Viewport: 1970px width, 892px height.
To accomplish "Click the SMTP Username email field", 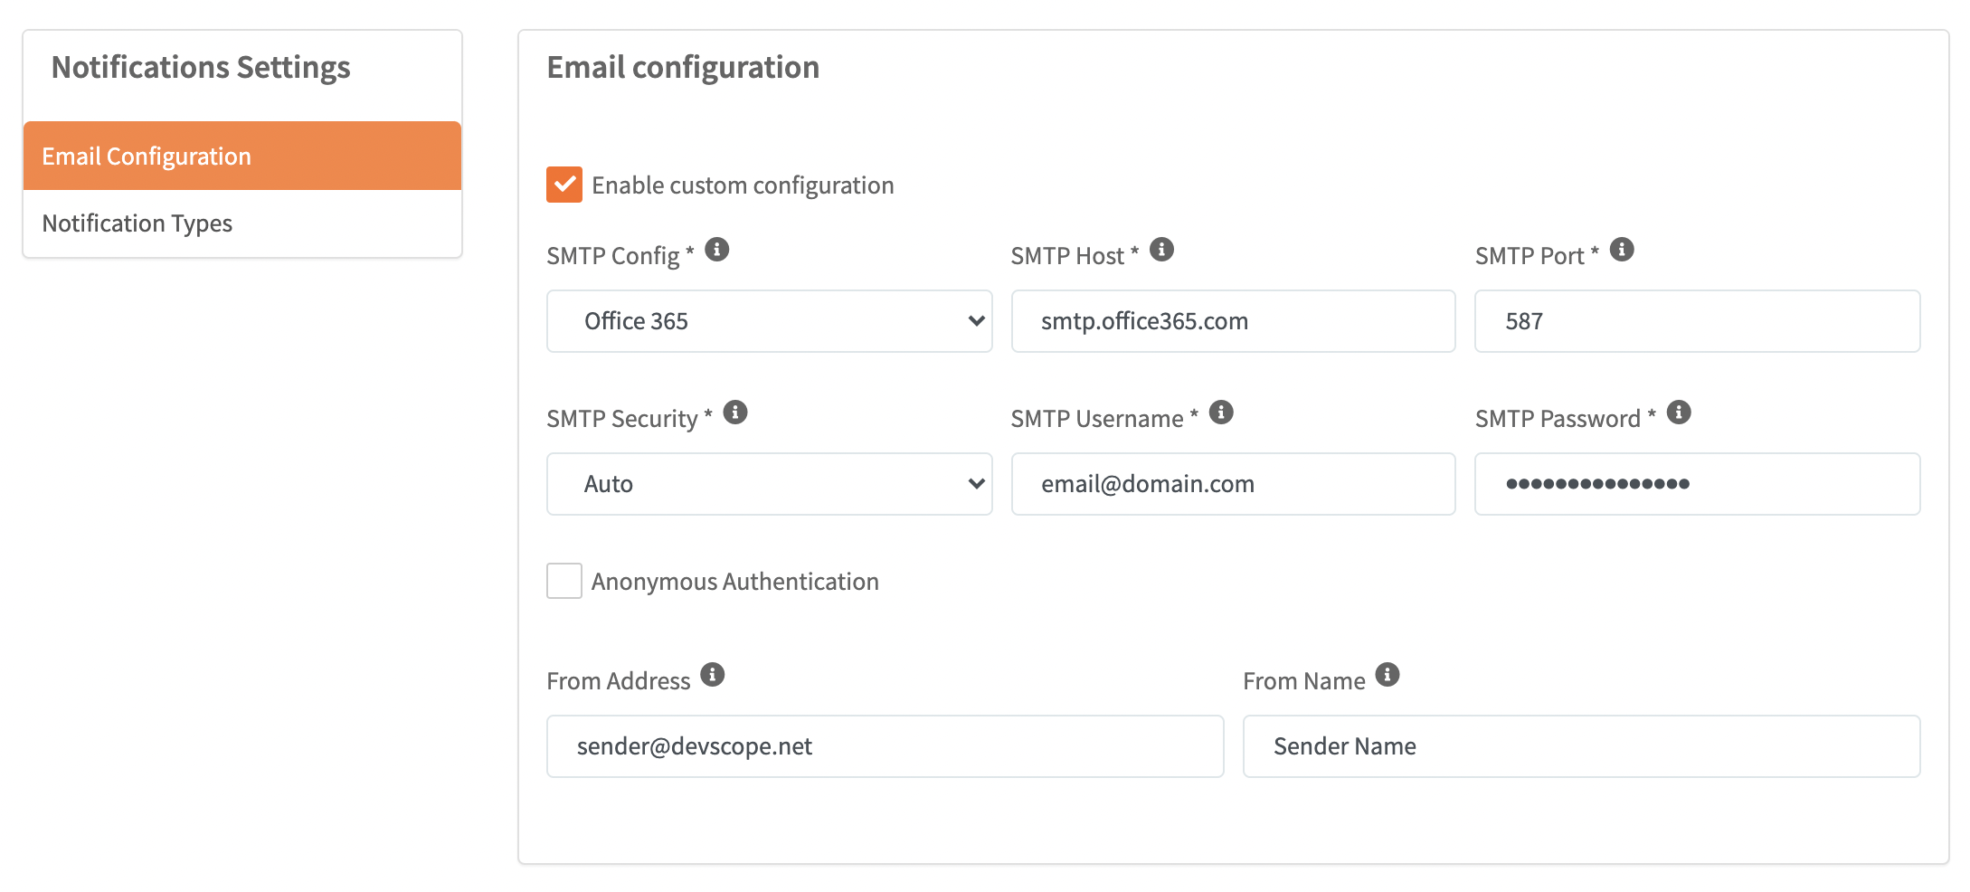I will (1233, 484).
